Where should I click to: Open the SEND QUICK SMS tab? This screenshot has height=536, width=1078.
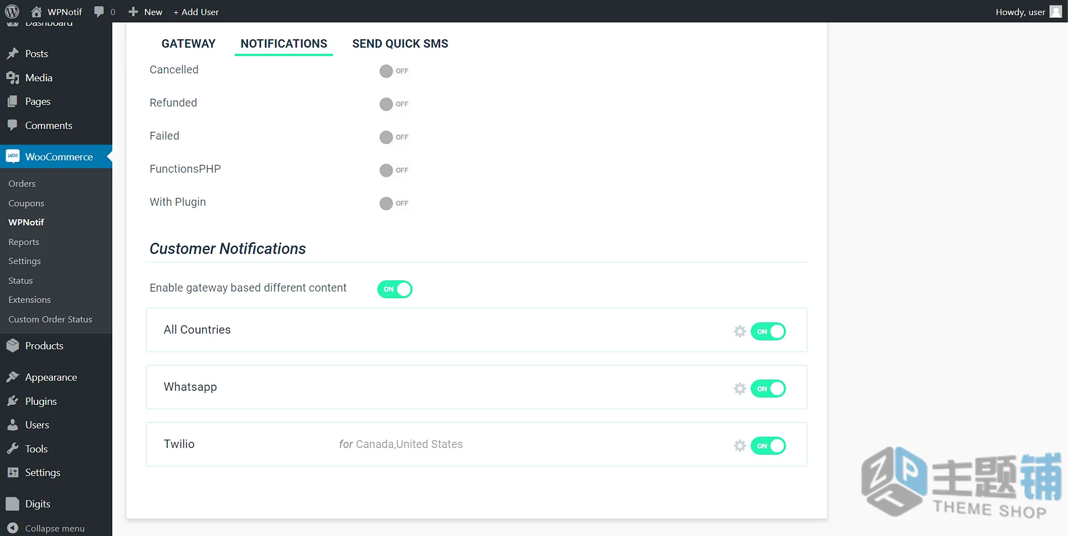point(400,44)
